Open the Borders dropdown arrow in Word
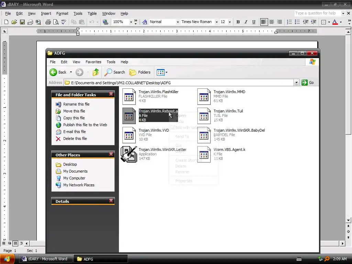 tap(329, 22)
